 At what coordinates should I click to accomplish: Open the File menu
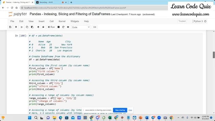point(12,21)
